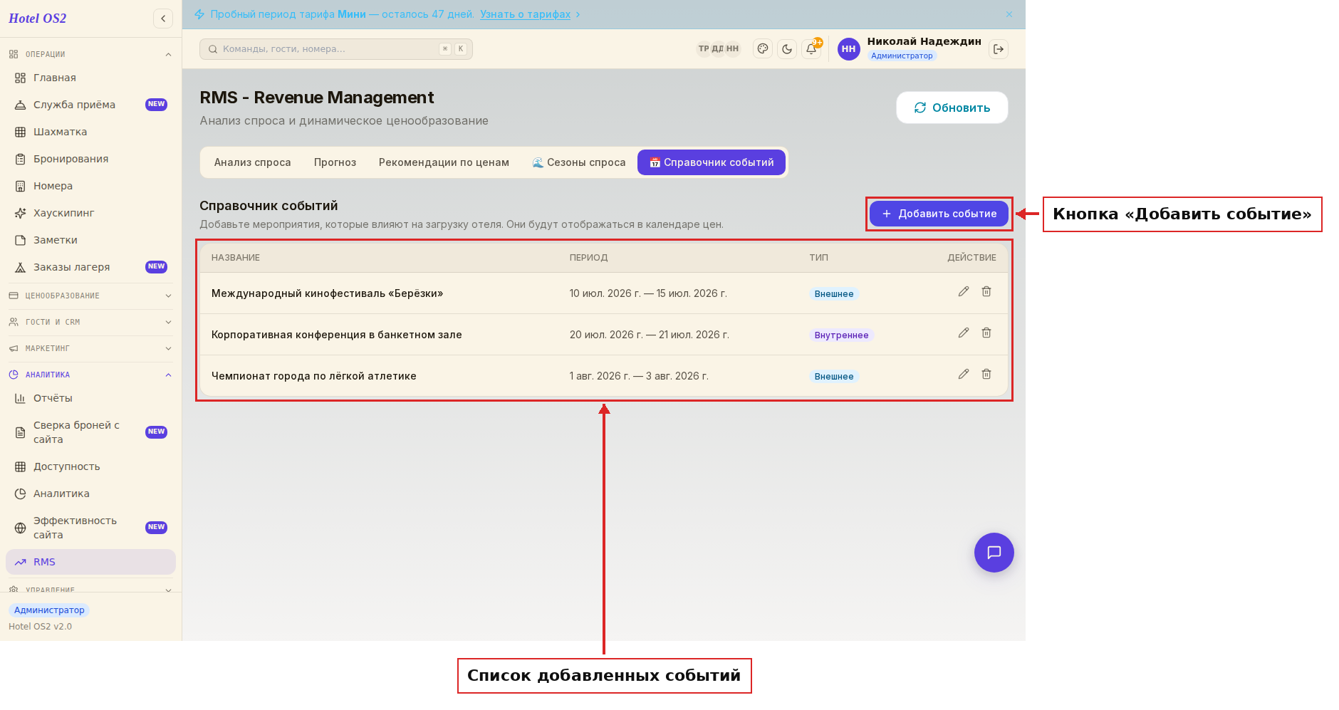This screenshot has height=710, width=1339.
Task: Open Эффективность сайта page
Action: click(x=90, y=528)
